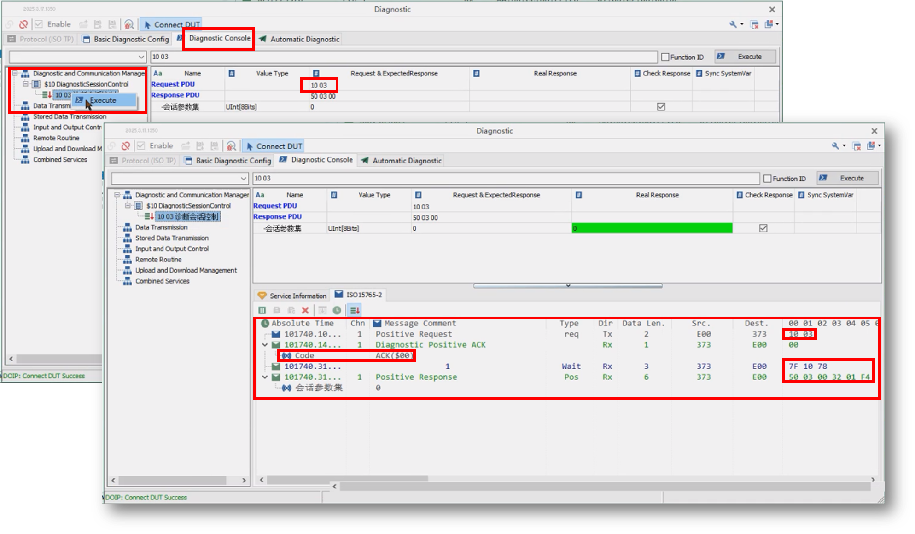915x534 pixels.
Task: Click the Absolute Time clock column icon
Action: (x=265, y=323)
